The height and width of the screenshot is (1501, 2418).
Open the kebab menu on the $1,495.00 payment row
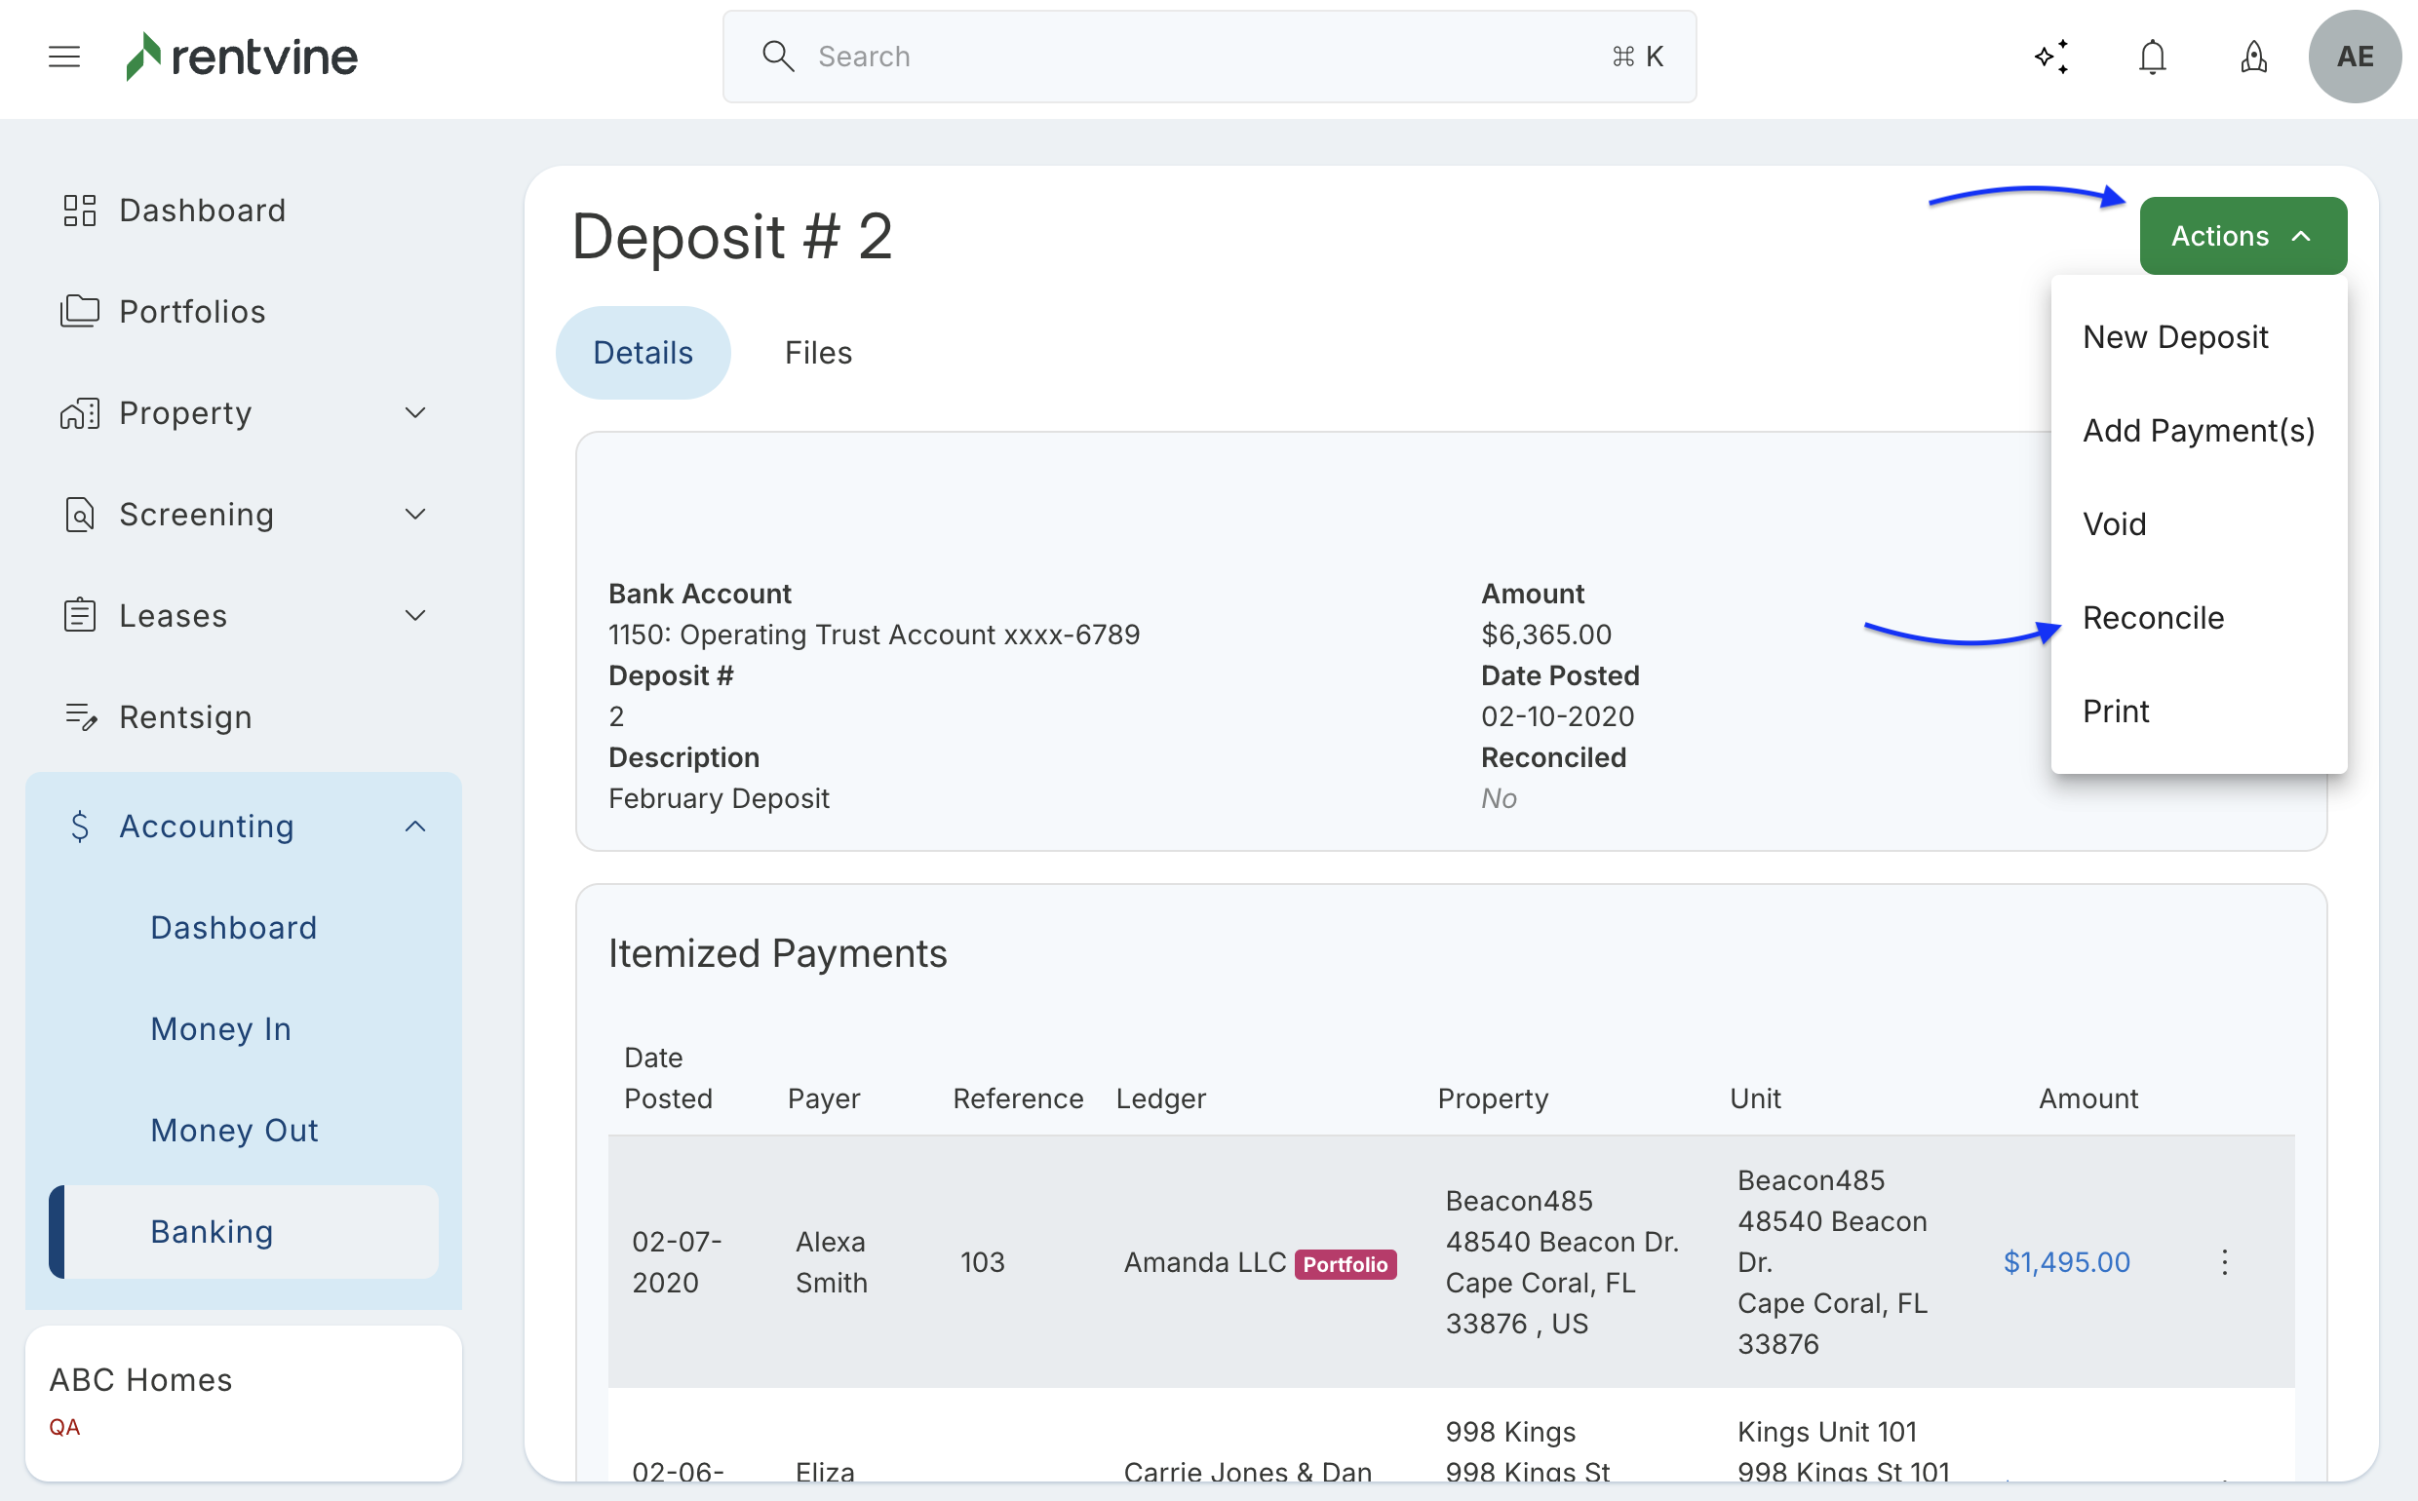tap(2224, 1262)
